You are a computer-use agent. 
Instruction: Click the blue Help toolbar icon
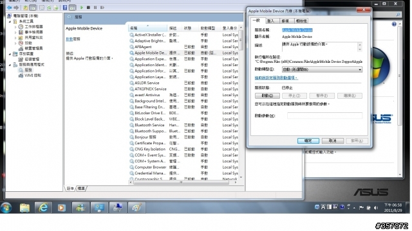[x=65, y=8]
